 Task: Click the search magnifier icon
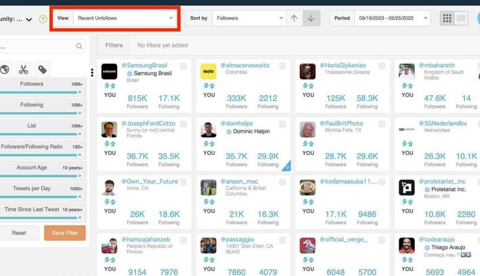pos(79,46)
